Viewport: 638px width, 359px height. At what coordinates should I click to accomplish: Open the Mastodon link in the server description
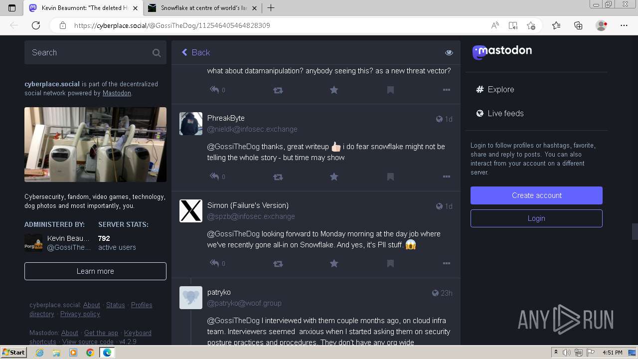(x=117, y=93)
